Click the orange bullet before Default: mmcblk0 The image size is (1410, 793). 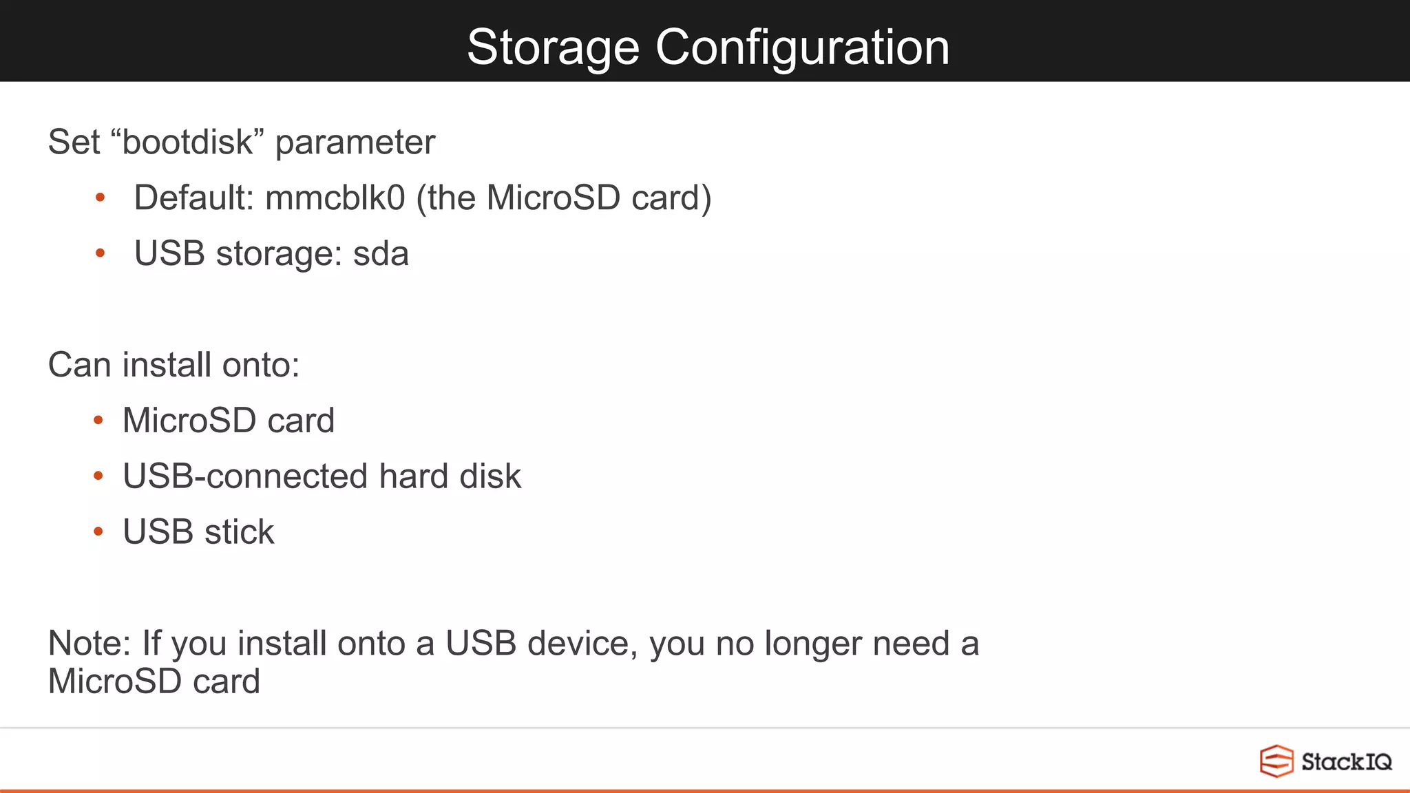[100, 198]
